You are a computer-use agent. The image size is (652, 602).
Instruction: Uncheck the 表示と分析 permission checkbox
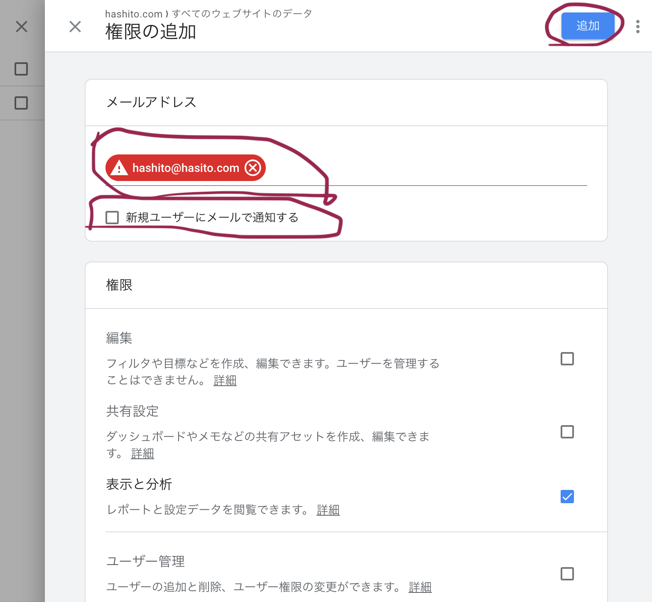click(567, 497)
